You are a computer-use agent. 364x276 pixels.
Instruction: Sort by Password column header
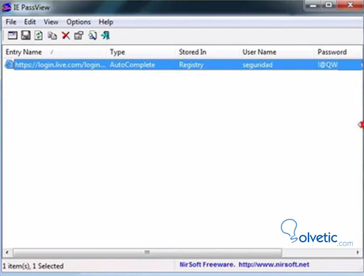[338, 52]
